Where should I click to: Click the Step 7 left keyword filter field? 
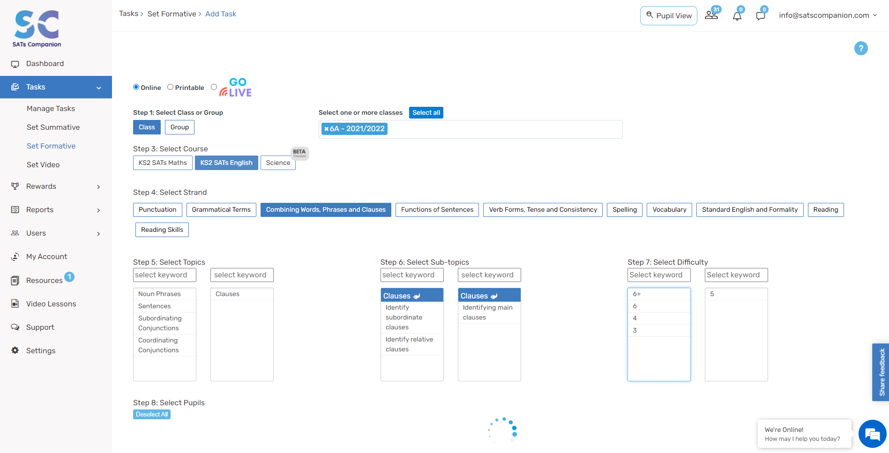click(659, 275)
